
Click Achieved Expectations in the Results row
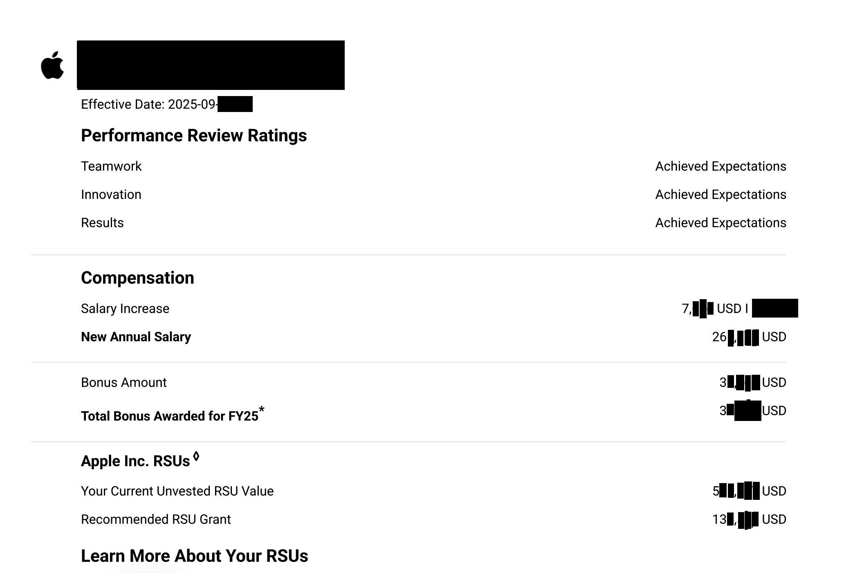721,223
